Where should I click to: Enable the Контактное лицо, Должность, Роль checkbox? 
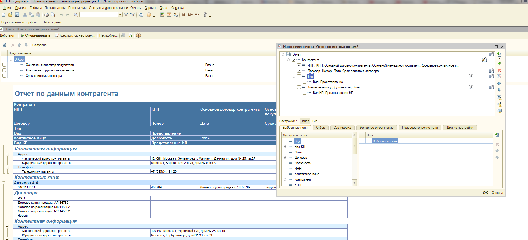click(x=299, y=87)
